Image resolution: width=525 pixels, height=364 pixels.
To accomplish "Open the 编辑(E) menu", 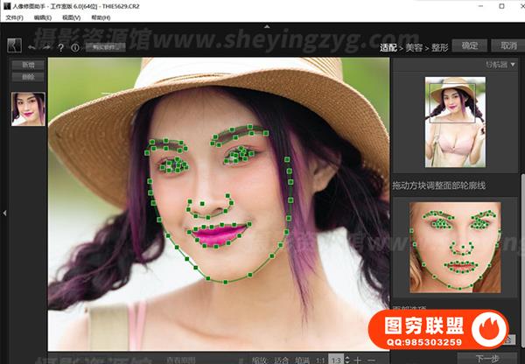I will [43, 17].
